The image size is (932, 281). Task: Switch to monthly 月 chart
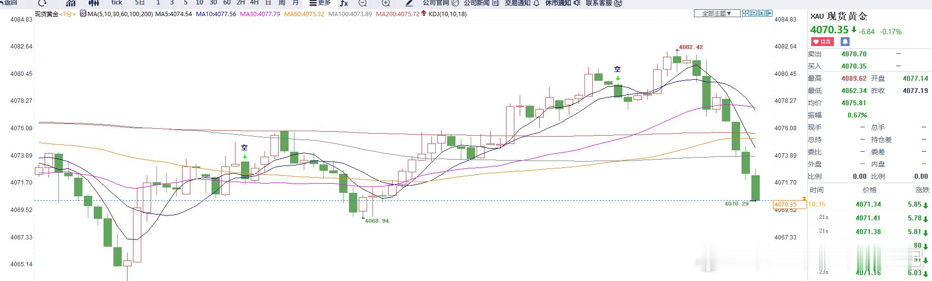[x=295, y=2]
